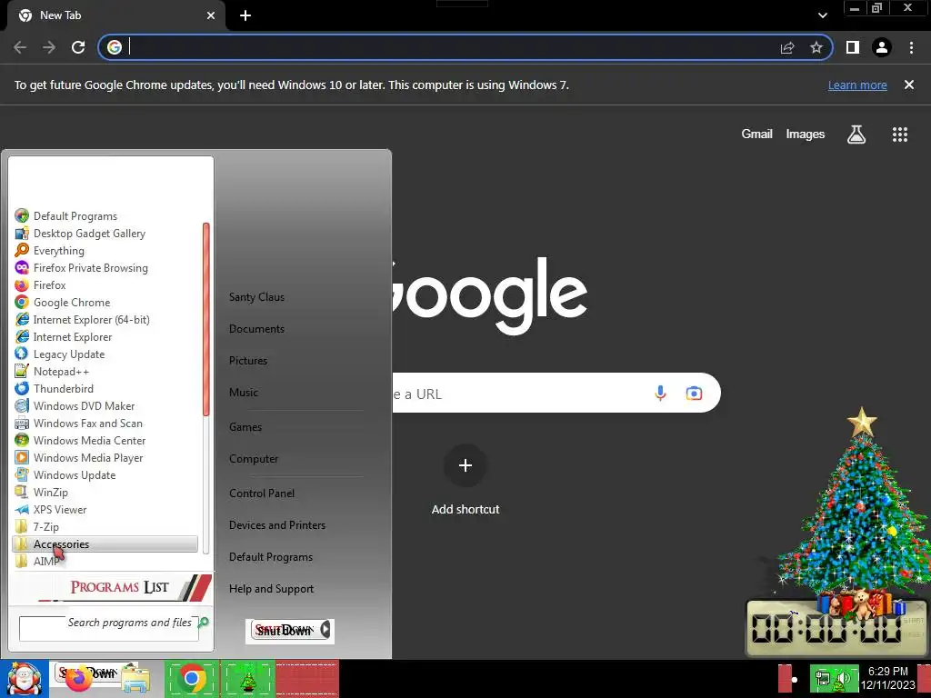
Task: Dismiss the Windows 7 update notice
Action: (909, 85)
